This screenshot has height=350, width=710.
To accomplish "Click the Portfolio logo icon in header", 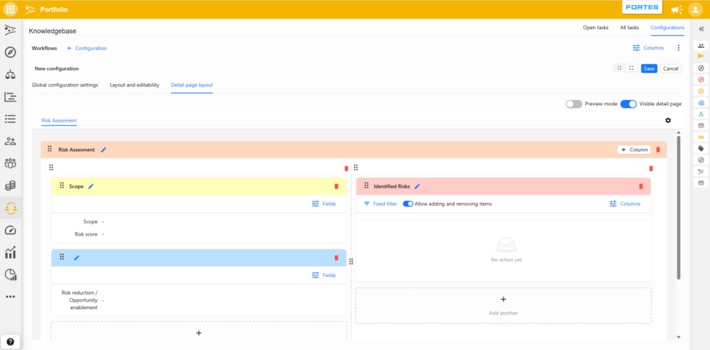I will (30, 9).
